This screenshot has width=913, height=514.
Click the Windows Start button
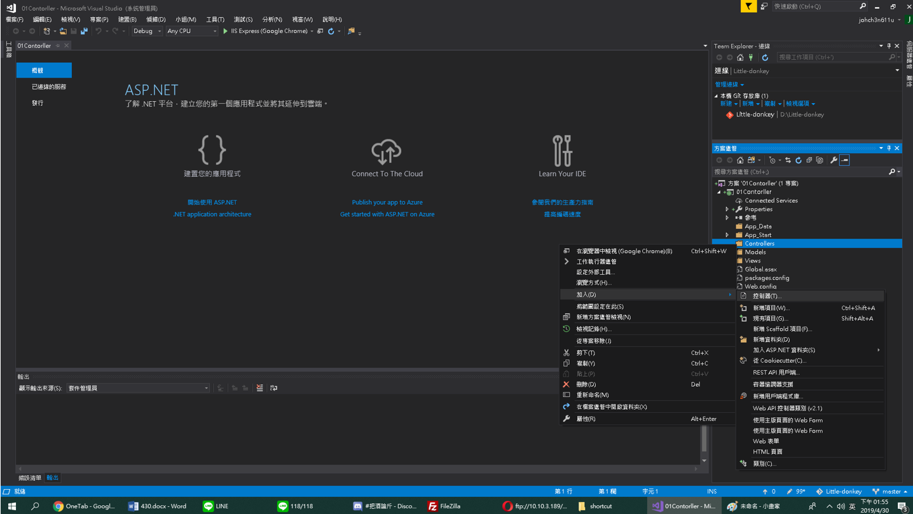[x=11, y=506]
